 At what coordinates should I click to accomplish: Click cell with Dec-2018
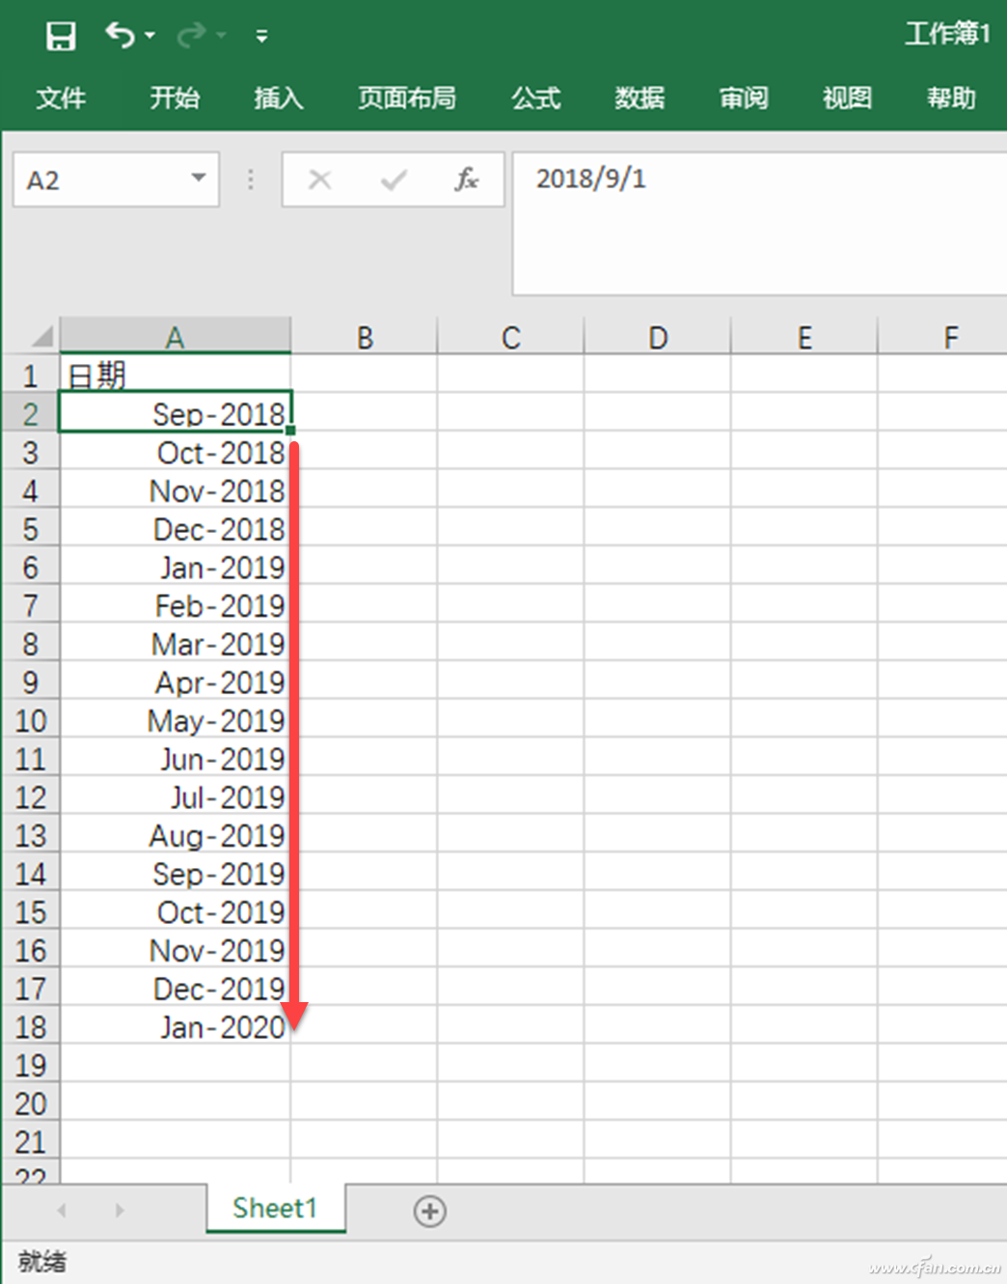[175, 528]
